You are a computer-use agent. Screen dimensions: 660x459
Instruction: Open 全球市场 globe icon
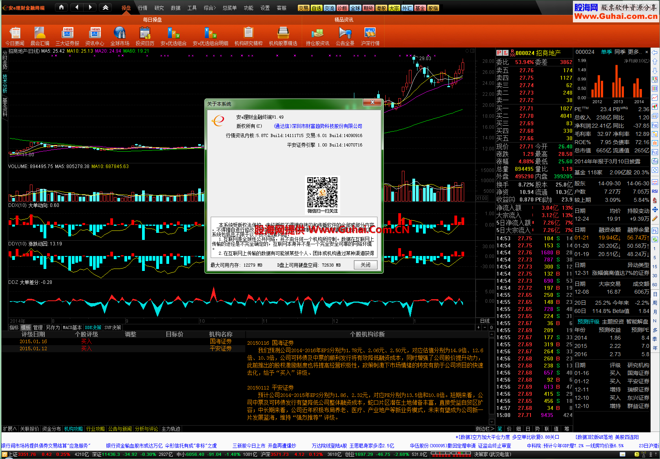point(120,36)
